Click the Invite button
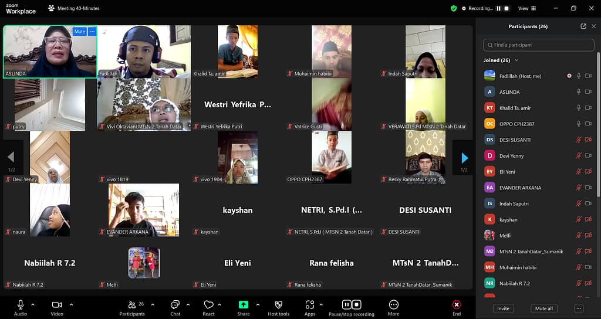601x319 pixels. (503, 308)
